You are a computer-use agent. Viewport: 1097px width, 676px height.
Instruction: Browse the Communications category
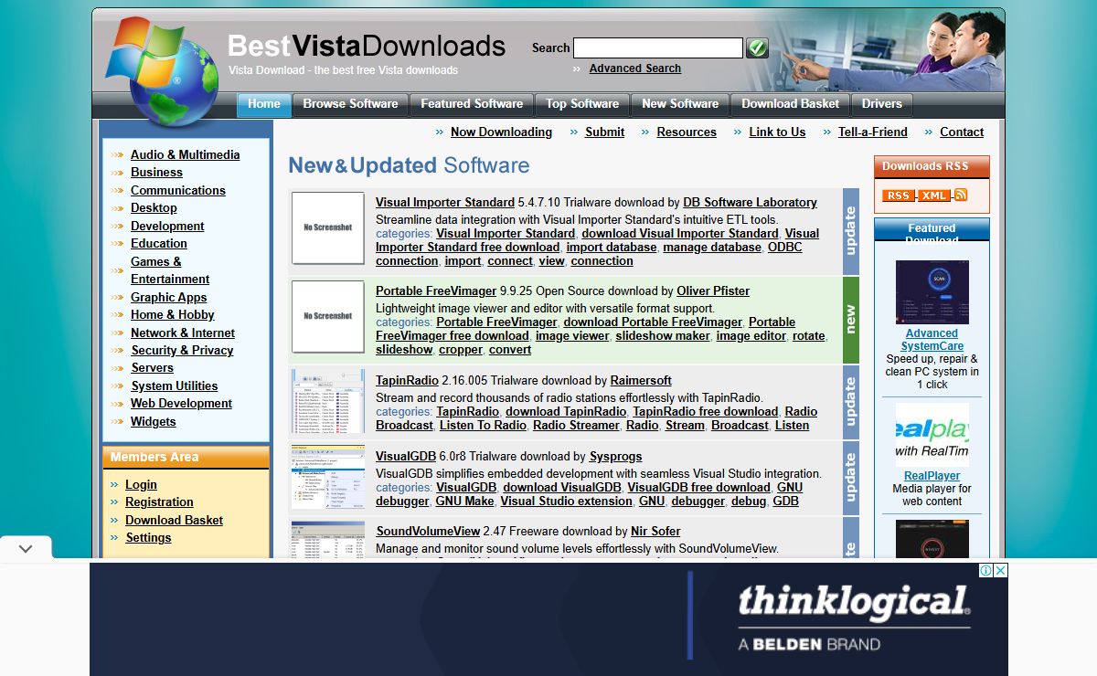177,191
